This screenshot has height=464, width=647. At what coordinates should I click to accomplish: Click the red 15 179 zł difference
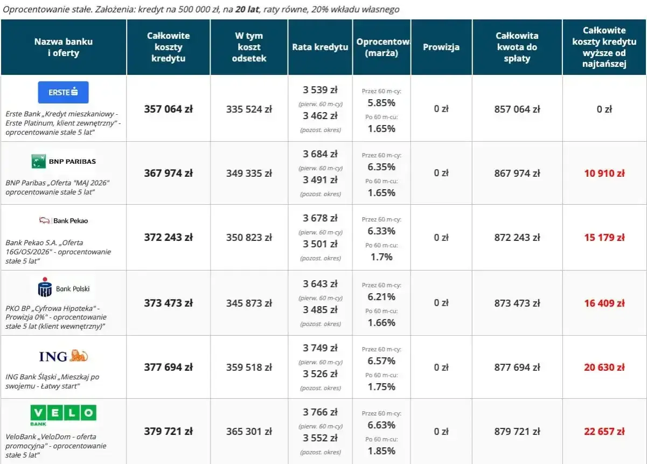click(604, 237)
